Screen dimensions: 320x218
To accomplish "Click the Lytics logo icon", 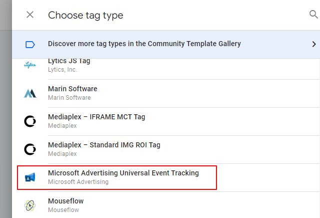I will (x=30, y=65).
